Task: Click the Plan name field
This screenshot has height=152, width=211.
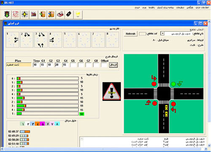Action: [x=19, y=65]
